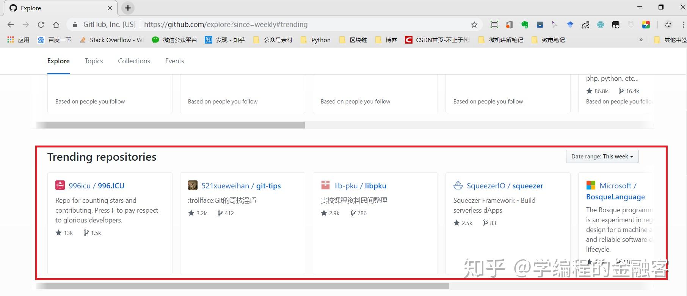Open the 微机讲解笔记 bookmark folder
Image resolution: width=687 pixels, height=296 pixels.
(501, 40)
